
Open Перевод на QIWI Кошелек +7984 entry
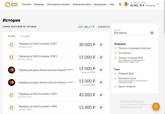click(38, 106)
